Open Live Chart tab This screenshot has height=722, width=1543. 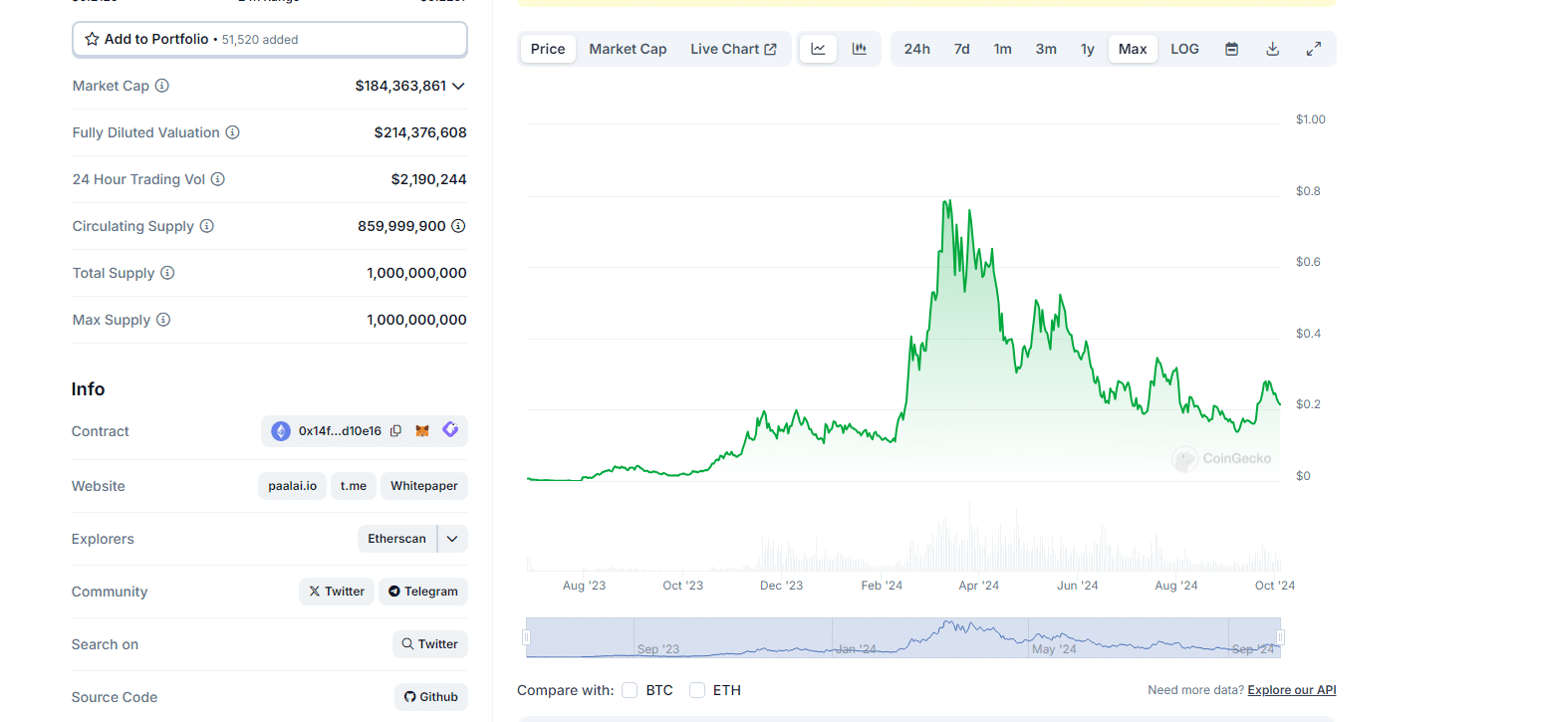click(x=733, y=49)
